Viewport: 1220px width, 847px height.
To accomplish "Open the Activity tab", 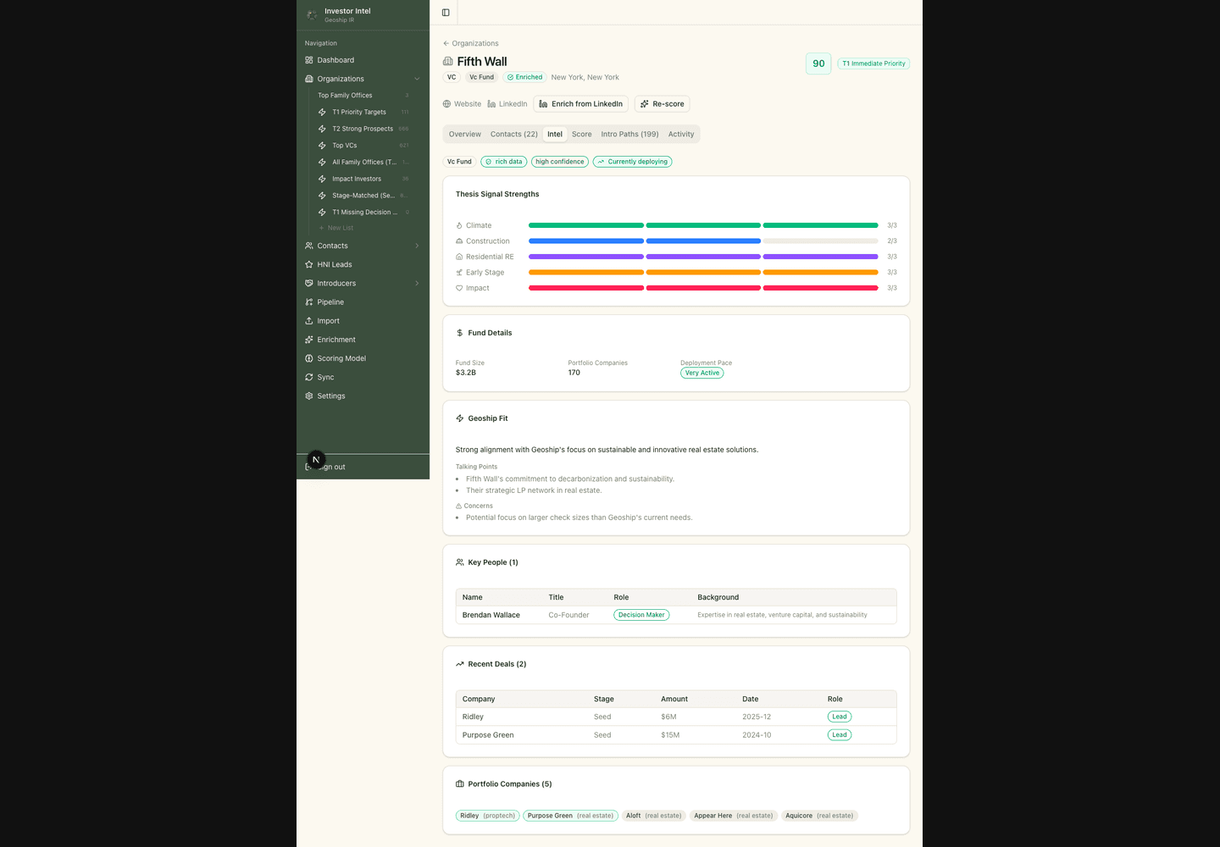I will (681, 134).
